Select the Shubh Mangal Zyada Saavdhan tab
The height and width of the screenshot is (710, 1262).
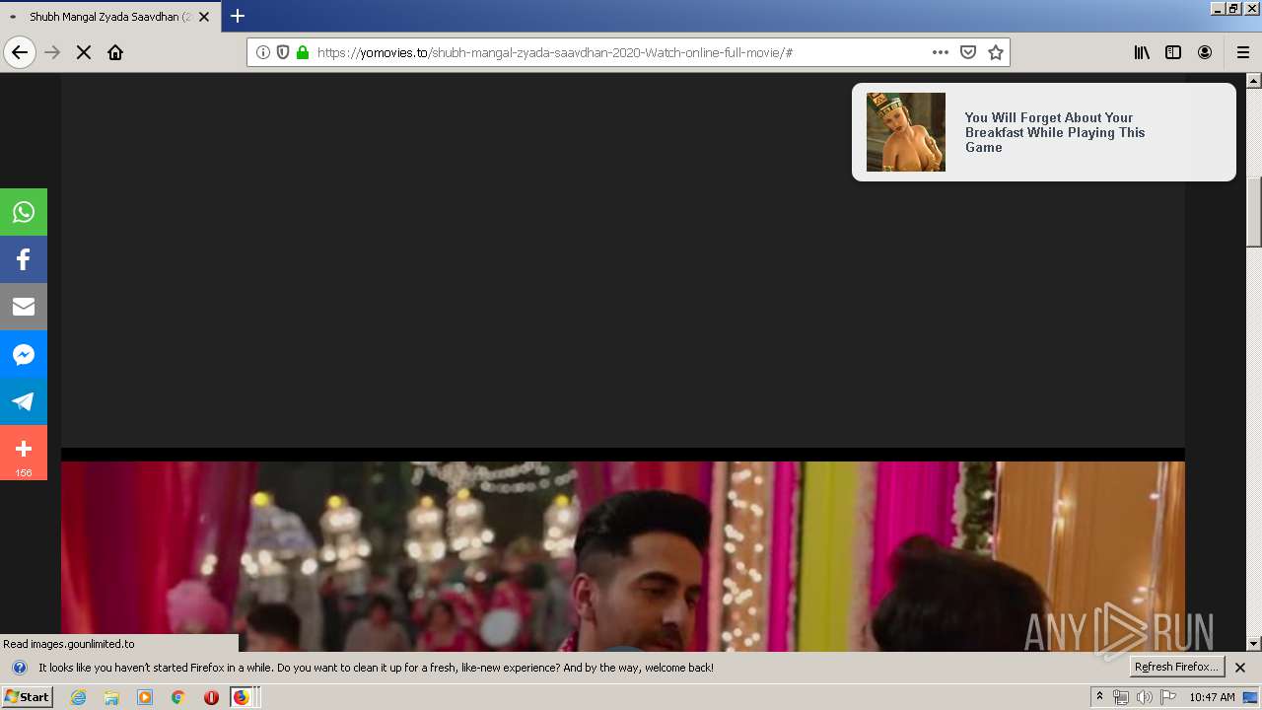[108, 17]
